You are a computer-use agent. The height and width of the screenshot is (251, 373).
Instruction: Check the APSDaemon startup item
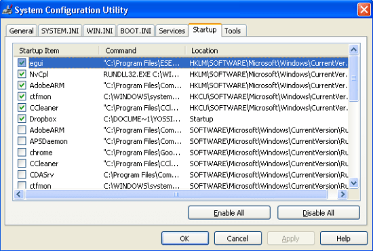[x=22, y=141]
